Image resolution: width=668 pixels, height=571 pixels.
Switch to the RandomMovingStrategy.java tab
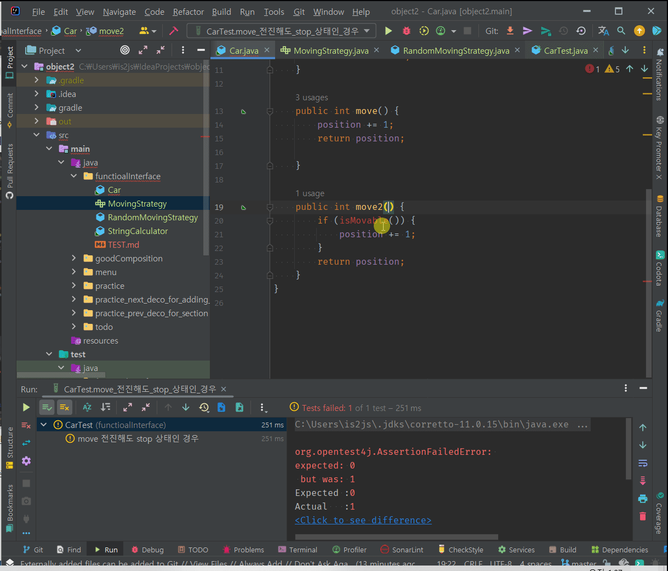[x=455, y=50]
